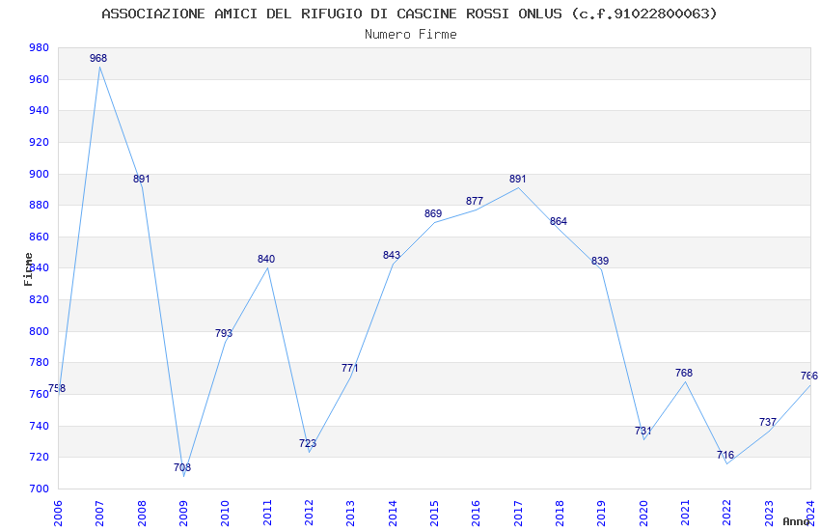Click the chart title with the association name

coord(409,14)
